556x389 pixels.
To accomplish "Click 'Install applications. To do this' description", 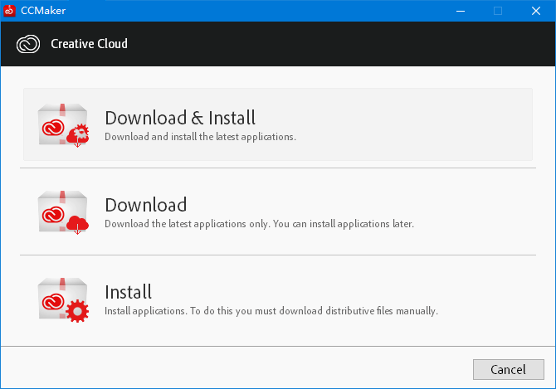I will (x=271, y=311).
